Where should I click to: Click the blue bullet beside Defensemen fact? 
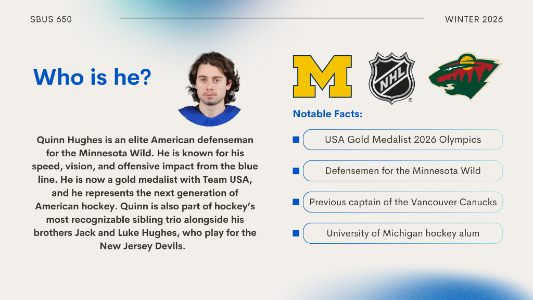(296, 171)
